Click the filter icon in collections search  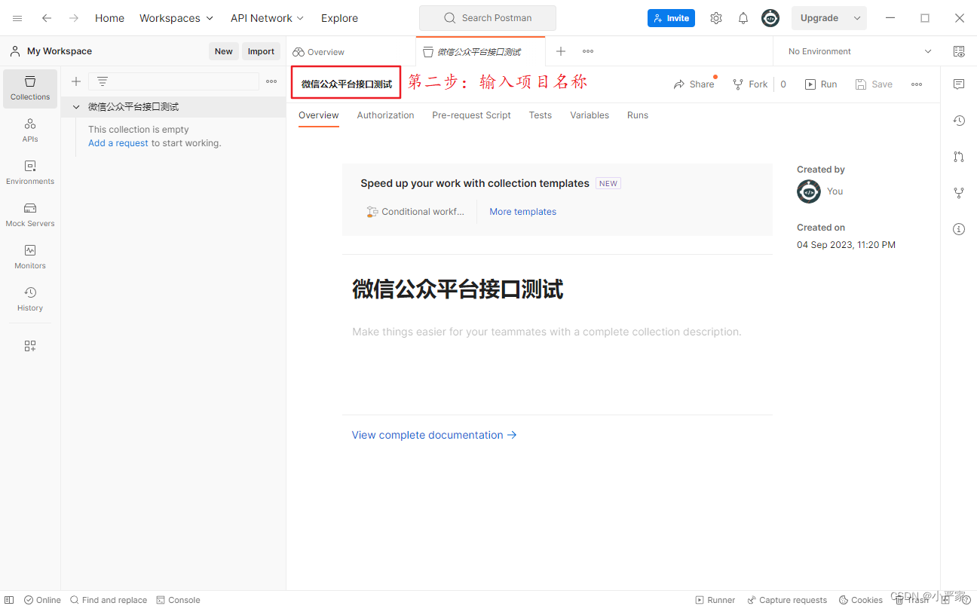click(103, 81)
